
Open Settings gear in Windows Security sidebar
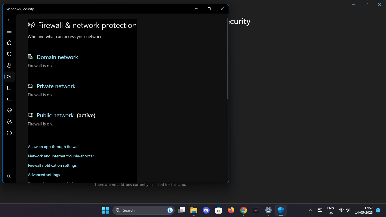(9, 176)
